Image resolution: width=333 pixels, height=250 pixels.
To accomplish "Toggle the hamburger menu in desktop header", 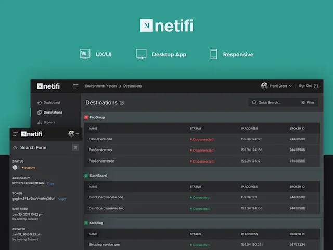I will tap(75, 86).
